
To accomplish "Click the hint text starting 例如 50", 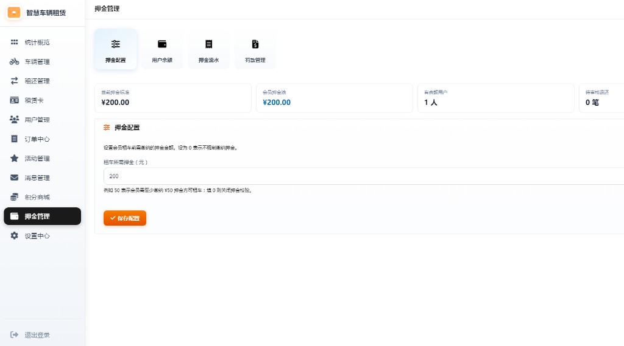I will tap(178, 190).
